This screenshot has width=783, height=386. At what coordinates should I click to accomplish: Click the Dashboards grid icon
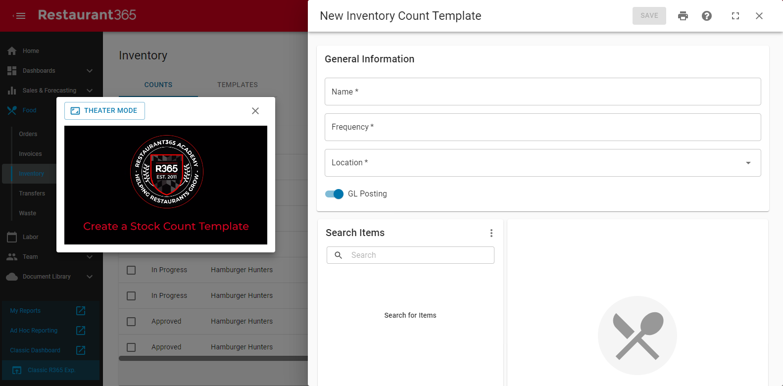[12, 71]
